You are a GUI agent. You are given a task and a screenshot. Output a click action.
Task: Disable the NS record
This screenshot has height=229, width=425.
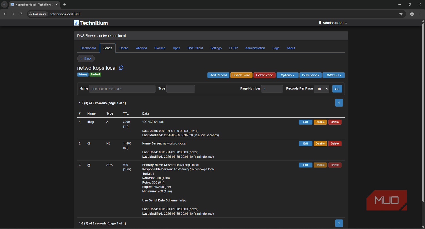(320, 144)
